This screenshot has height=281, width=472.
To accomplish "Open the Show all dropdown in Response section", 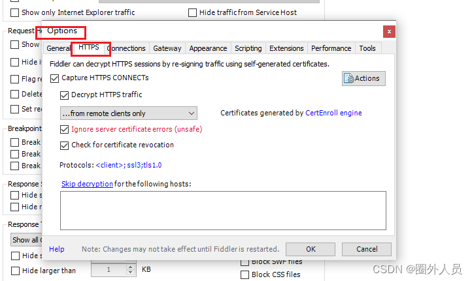I will (x=27, y=240).
